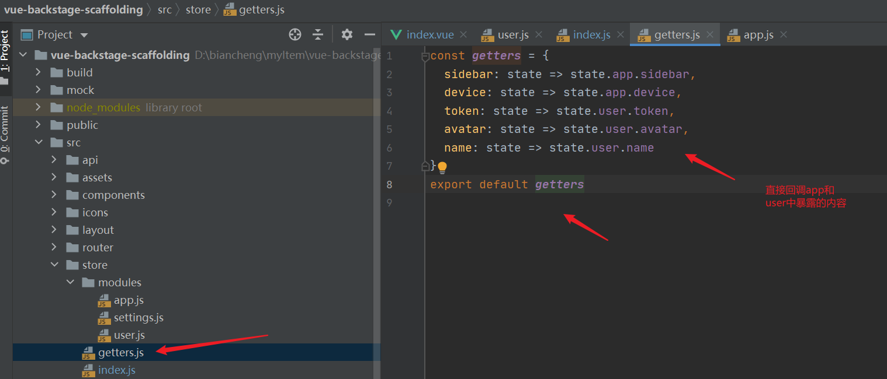Click the fold marker beside const getters
Screen dimensions: 887x379
[x=425, y=56]
